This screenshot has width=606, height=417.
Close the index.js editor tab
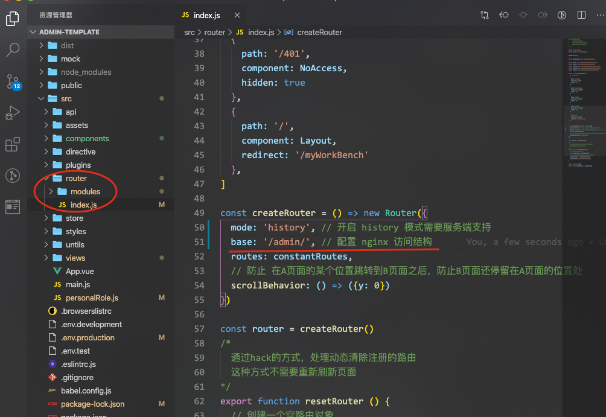237,15
